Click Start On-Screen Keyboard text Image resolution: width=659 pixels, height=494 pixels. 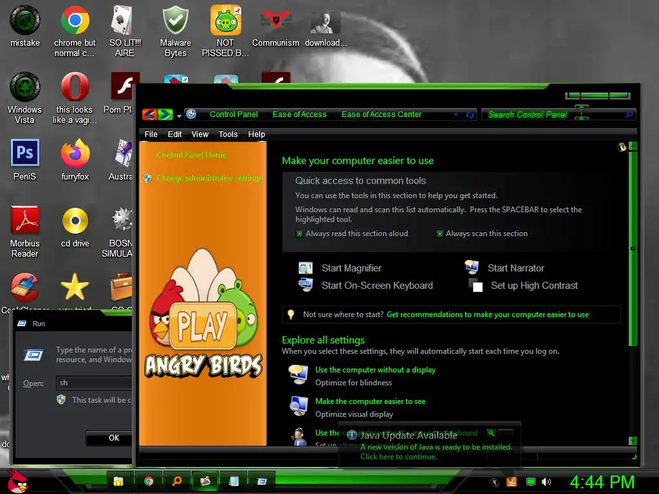377,286
